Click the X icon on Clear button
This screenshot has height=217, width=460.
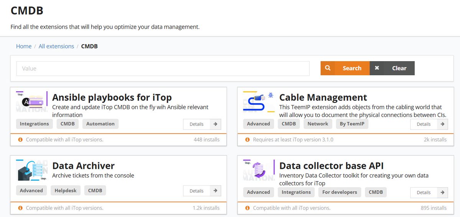(x=377, y=68)
